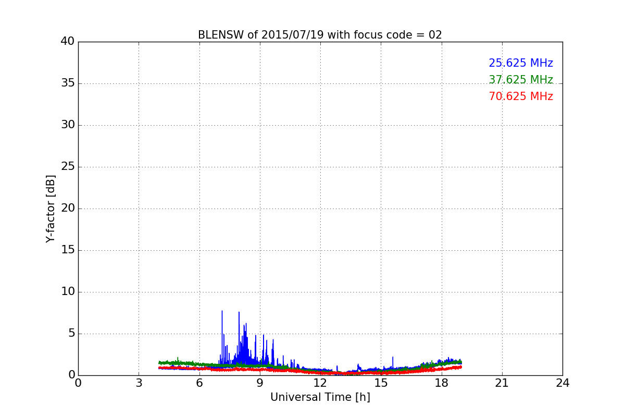This screenshot has height=417, width=625.
Task: Click the y-axis tick label 15
Action: (68, 250)
